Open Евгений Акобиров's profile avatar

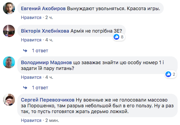tap(9, 8)
